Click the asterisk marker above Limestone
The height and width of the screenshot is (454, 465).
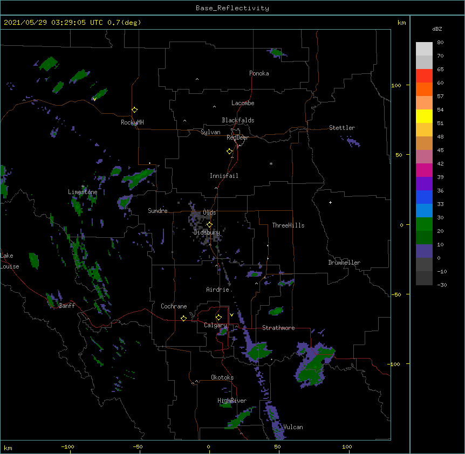[x=83, y=187]
